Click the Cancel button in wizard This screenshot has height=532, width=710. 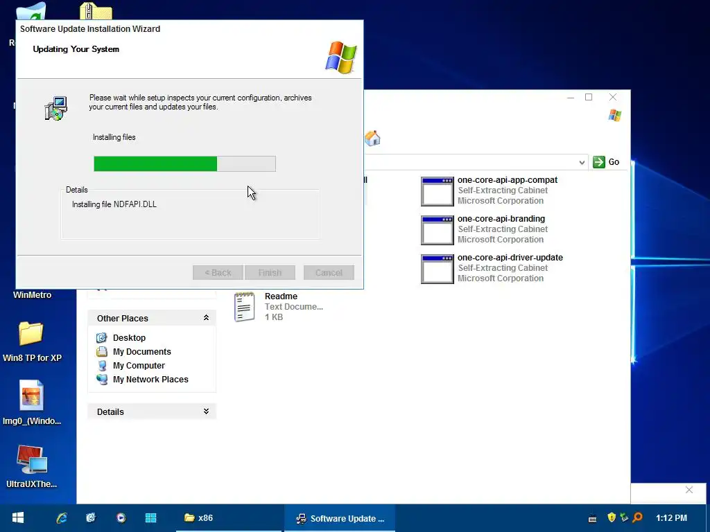tap(329, 273)
